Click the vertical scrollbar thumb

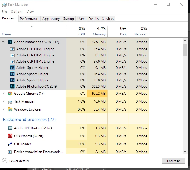click(185, 50)
